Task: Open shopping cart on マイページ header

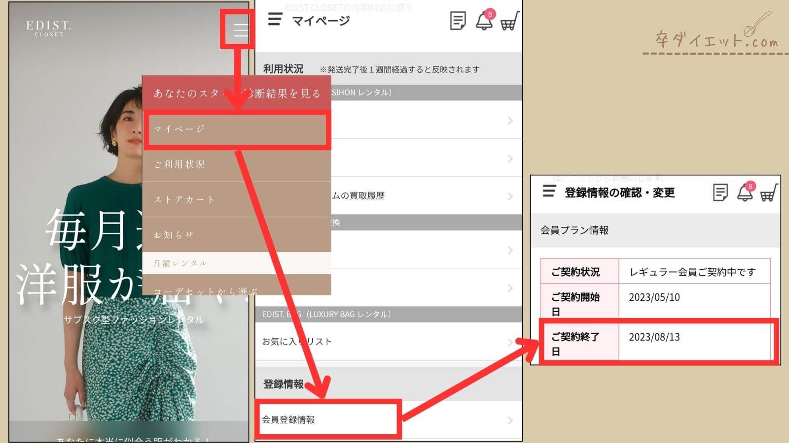Action: click(509, 21)
